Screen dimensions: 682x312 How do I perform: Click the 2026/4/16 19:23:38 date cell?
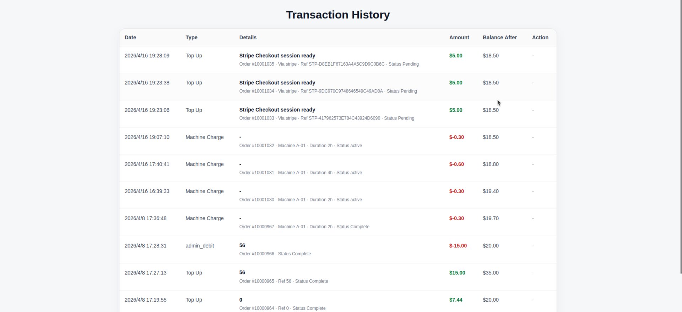click(147, 83)
